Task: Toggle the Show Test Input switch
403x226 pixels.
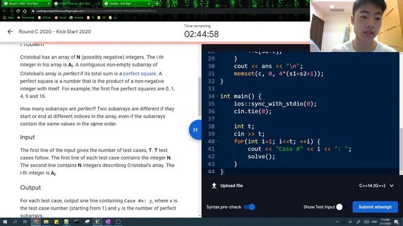Action: [x=342, y=207]
